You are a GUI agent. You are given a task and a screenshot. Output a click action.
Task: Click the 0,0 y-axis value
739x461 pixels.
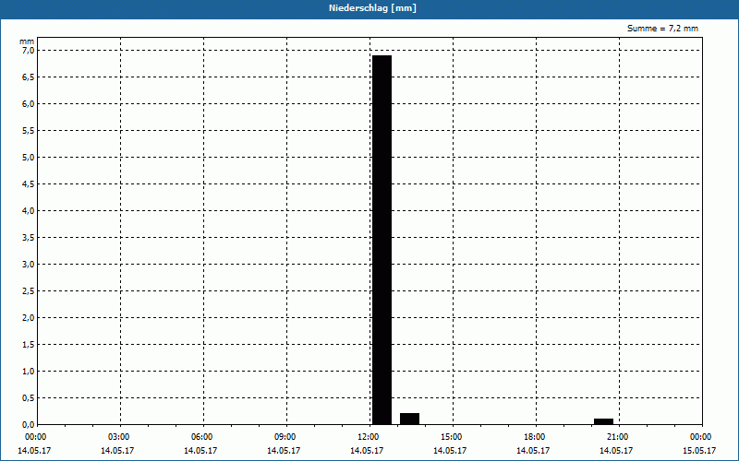[28, 425]
